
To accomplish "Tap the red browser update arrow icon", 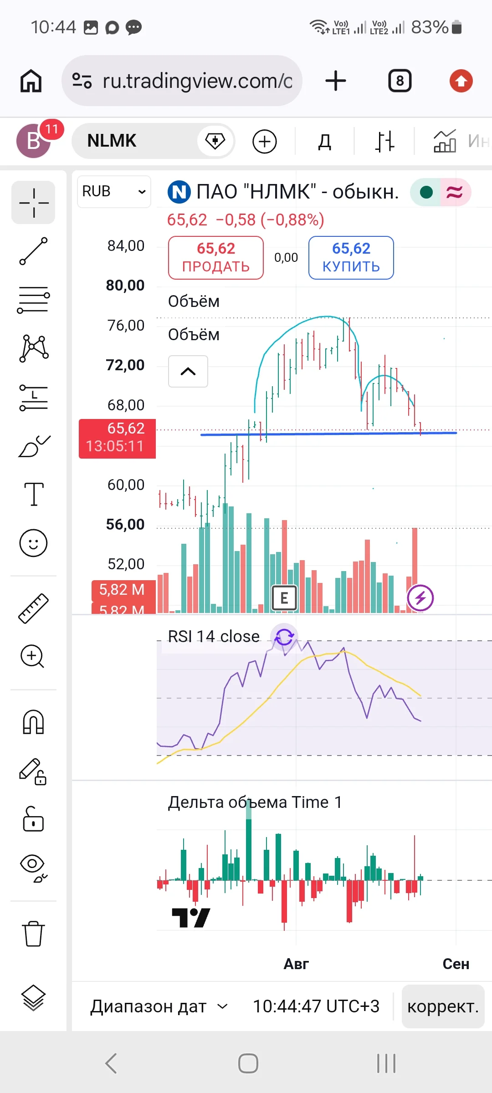I will point(461,81).
